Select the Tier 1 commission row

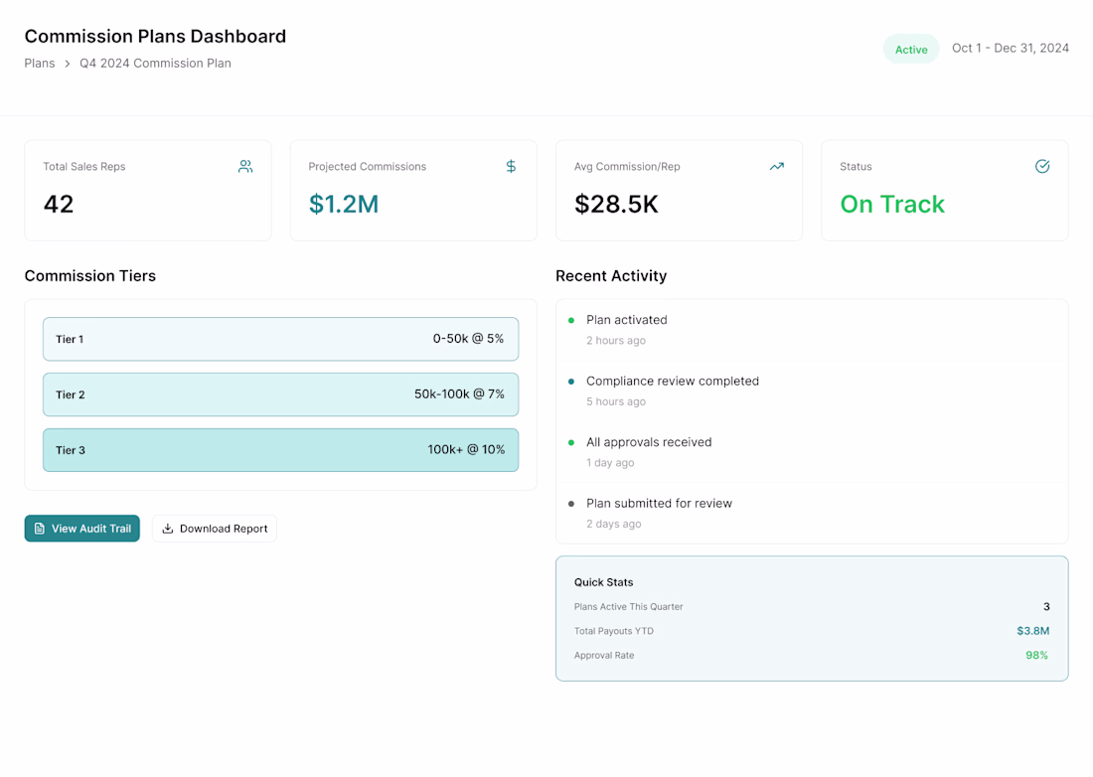280,340
